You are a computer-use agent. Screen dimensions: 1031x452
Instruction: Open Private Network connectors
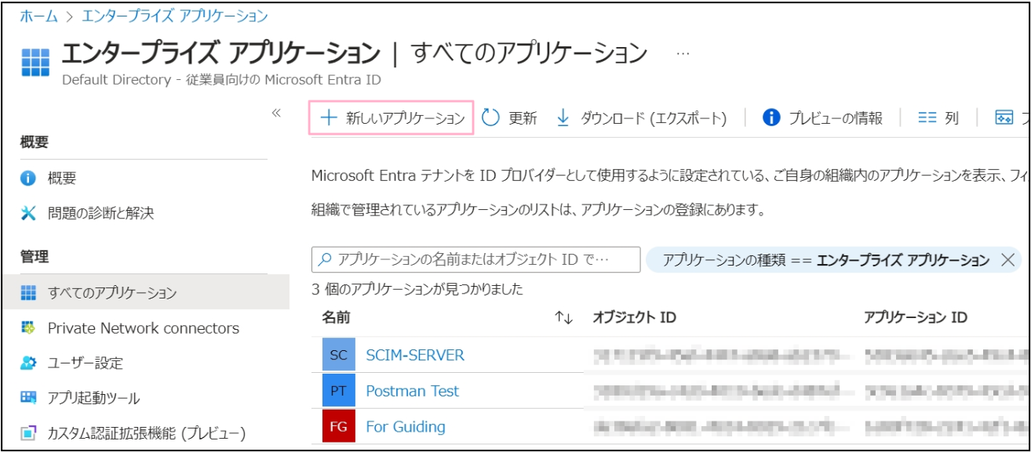click(x=143, y=328)
